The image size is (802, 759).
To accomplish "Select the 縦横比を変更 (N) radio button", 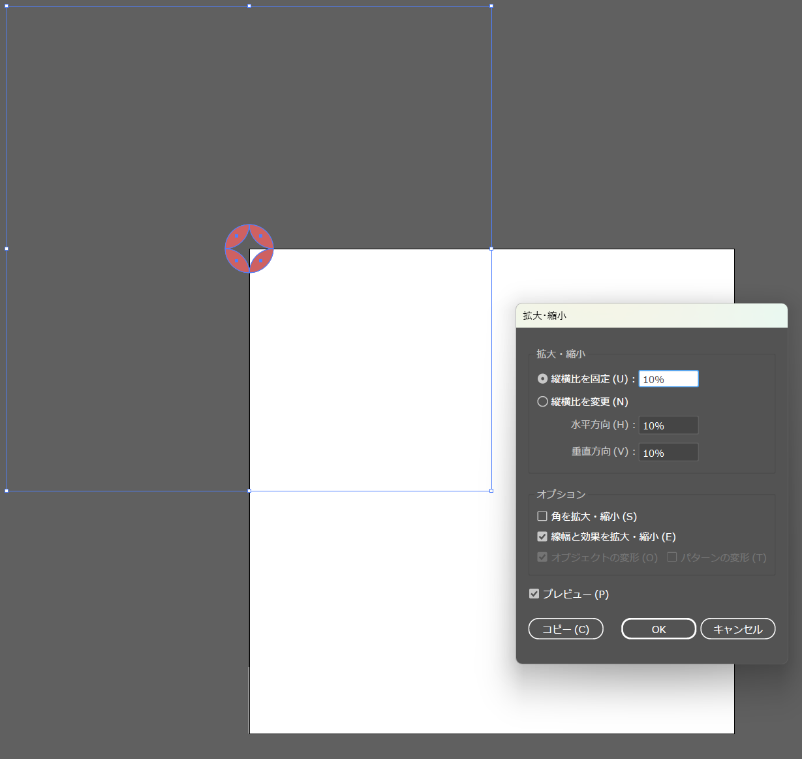I will coord(542,401).
